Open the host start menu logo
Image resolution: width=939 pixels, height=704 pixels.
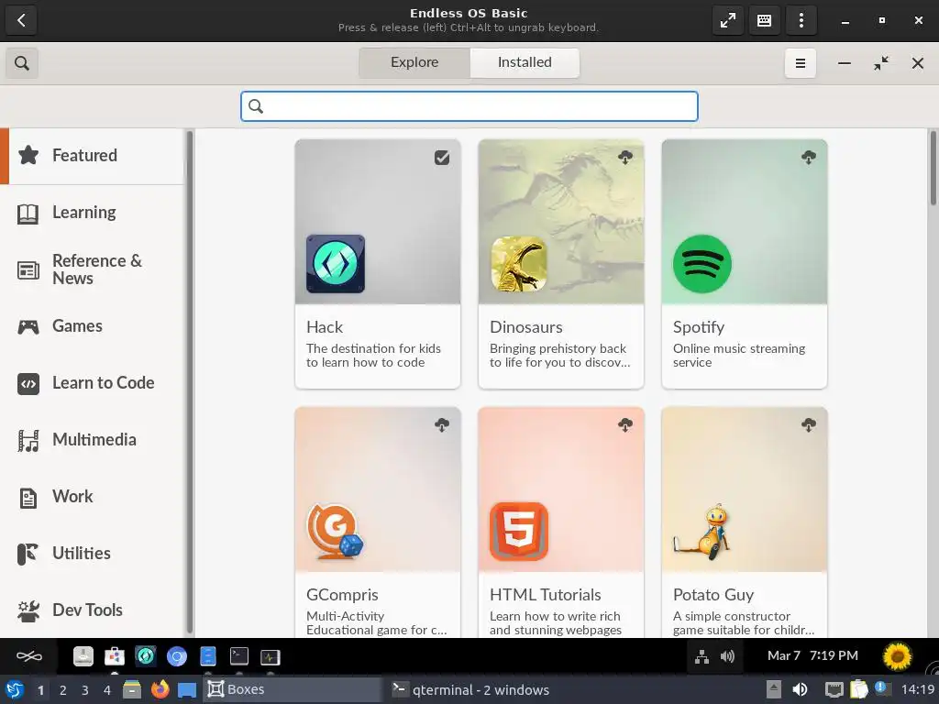[x=15, y=689]
